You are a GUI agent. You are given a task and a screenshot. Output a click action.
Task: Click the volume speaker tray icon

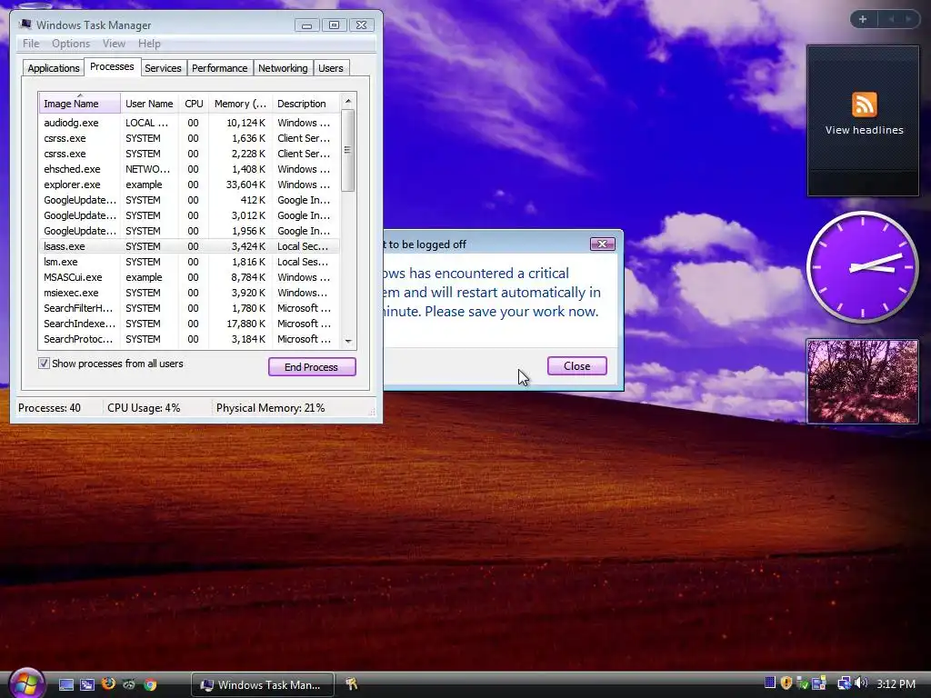click(861, 683)
